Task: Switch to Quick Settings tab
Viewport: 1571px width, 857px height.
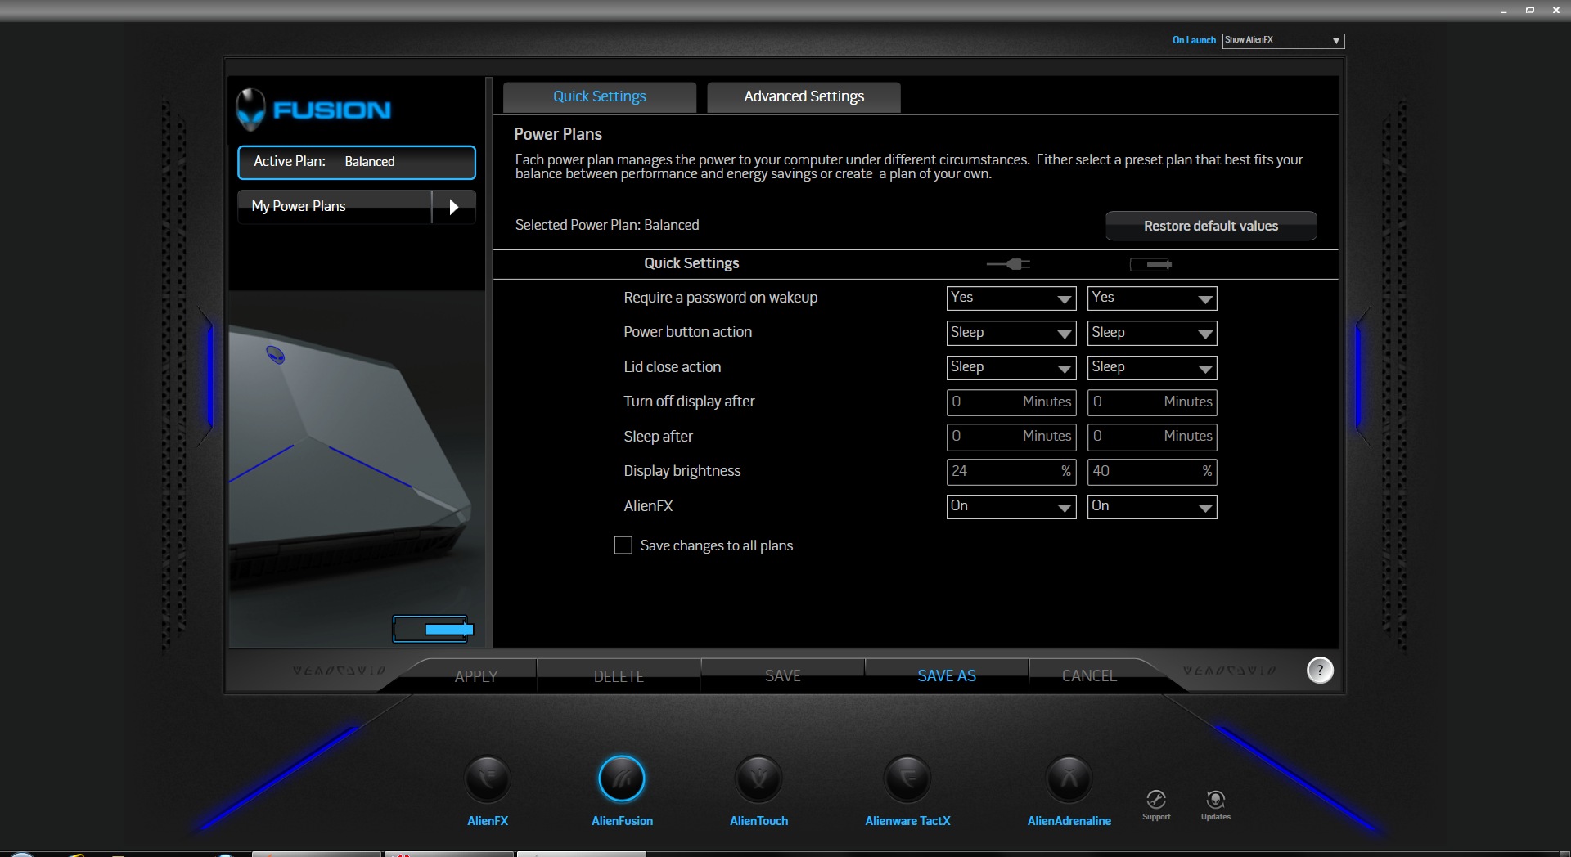Action: point(600,96)
